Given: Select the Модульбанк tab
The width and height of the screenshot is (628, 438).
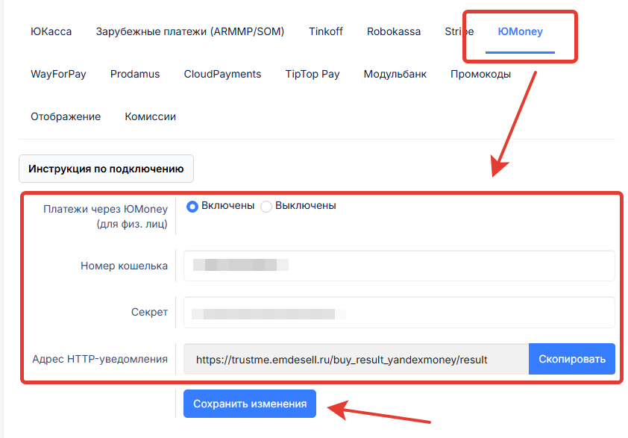Looking at the screenshot, I should [x=395, y=74].
